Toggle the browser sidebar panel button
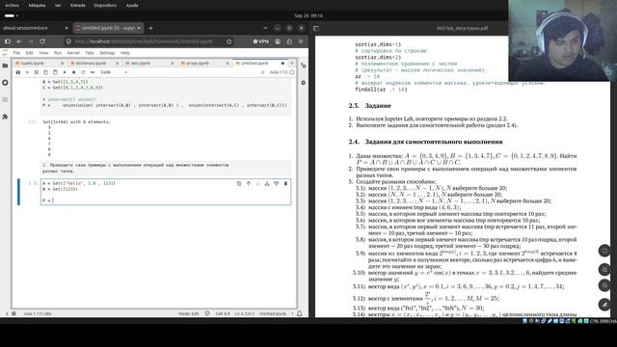Viewport: 617px width, 347px height. coord(8,41)
